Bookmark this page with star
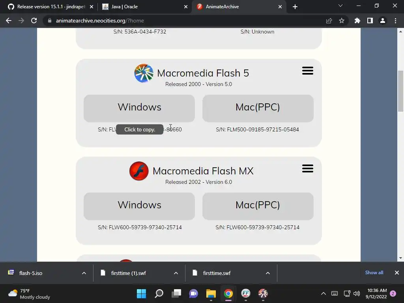 point(342,21)
